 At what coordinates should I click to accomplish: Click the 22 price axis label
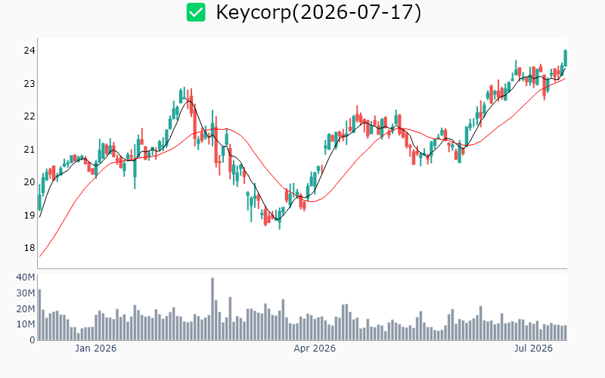(29, 116)
